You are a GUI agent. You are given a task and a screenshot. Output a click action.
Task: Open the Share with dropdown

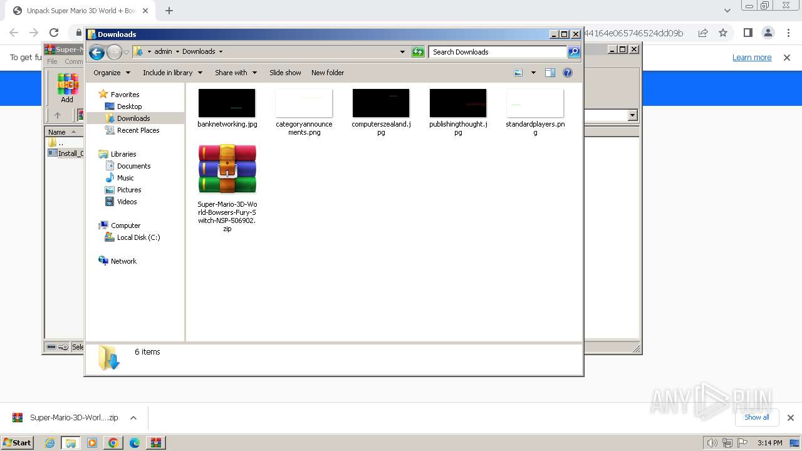(236, 73)
